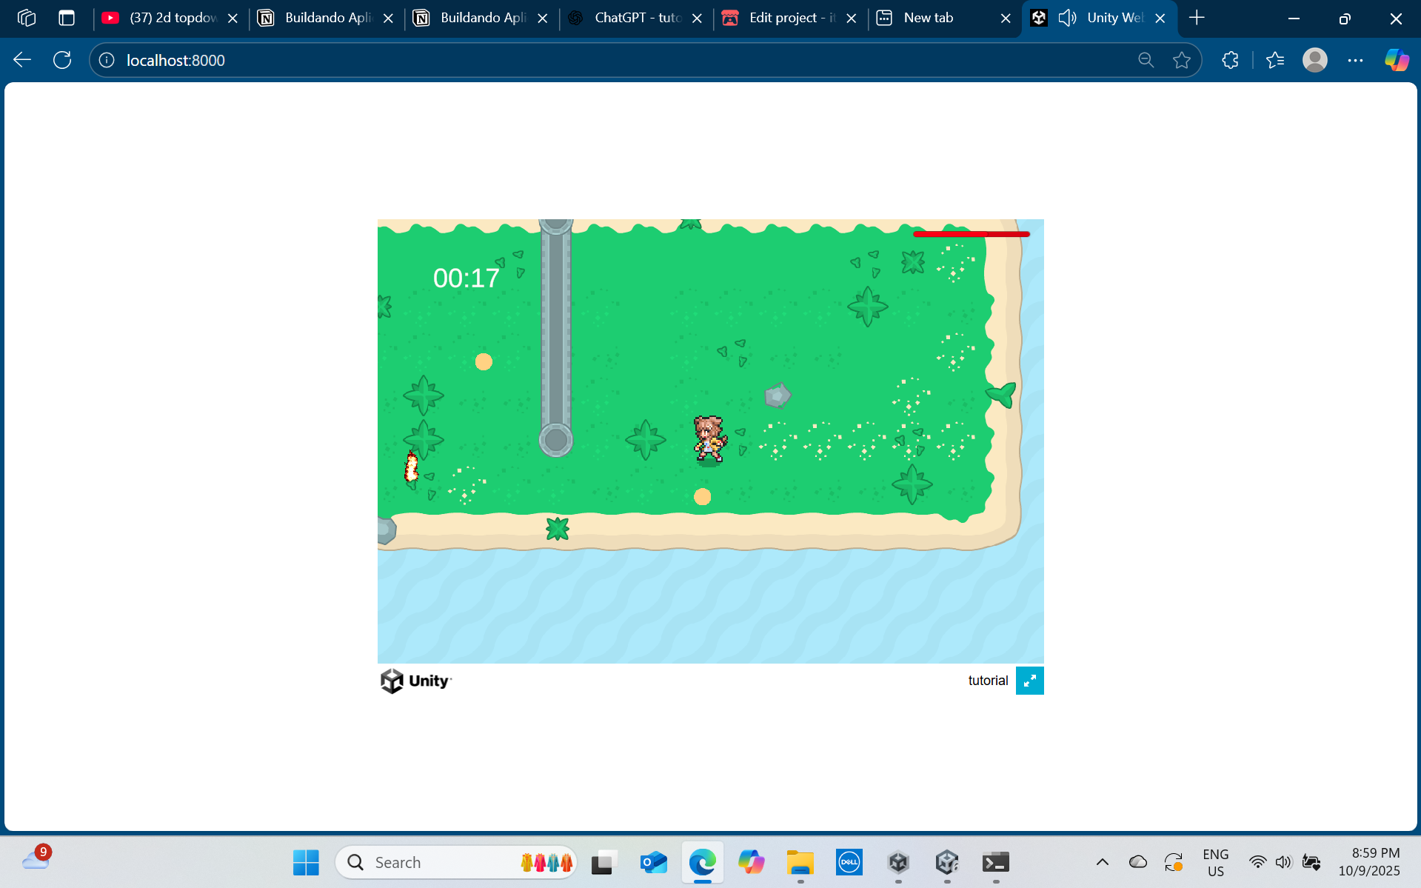Open Outlook from the taskbar
1421x888 pixels.
pyautogui.click(x=654, y=862)
